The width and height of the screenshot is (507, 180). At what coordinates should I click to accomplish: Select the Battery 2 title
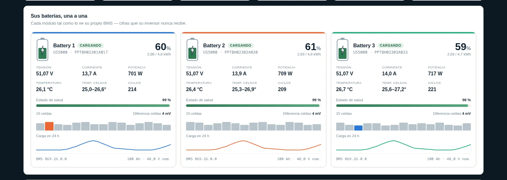coord(214,45)
